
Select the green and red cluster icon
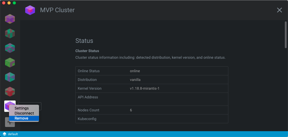[x=10, y=33]
